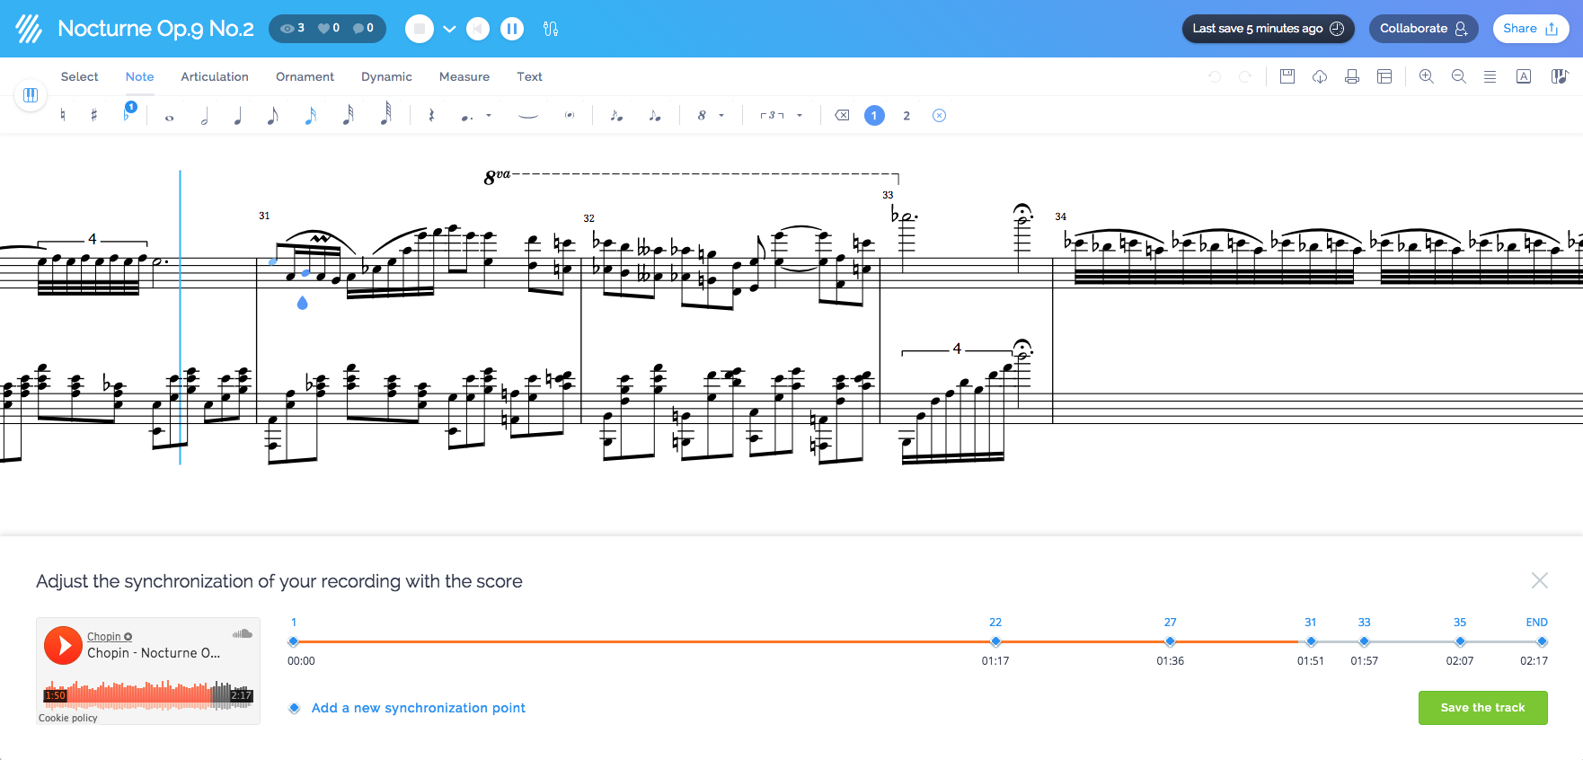The width and height of the screenshot is (1583, 760).
Task: Expand playback options chevron next to stop
Action: pyautogui.click(x=449, y=29)
